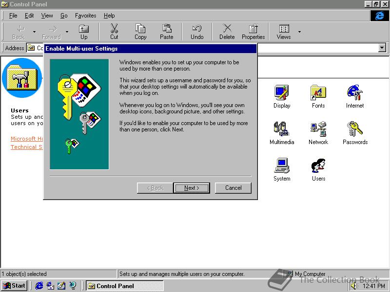Click the Internet Explorer logo throbber
This screenshot has width=390, height=292.
[379, 16]
